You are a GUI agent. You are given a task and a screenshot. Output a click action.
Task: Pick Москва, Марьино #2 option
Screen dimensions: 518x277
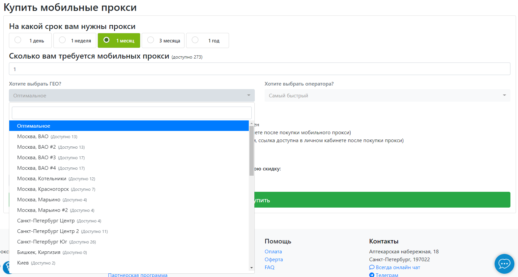point(129,210)
